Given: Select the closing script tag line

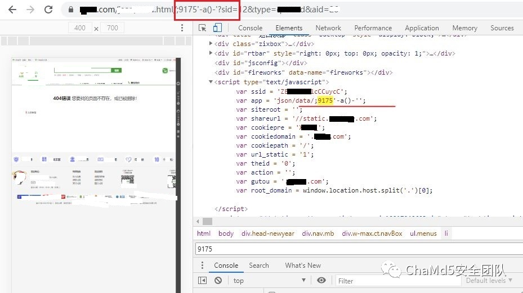Looking at the screenshot, I should 231,209.
